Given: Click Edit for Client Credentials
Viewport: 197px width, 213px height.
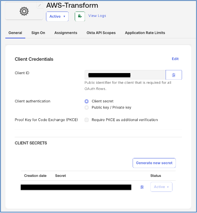Looking at the screenshot, I should click(x=175, y=59).
